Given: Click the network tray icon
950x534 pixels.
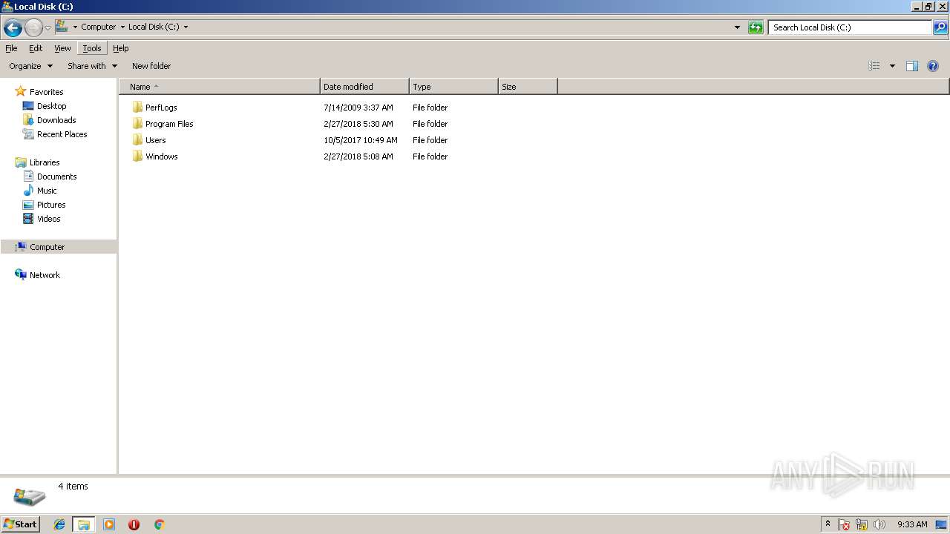Looking at the screenshot, I should tap(862, 524).
